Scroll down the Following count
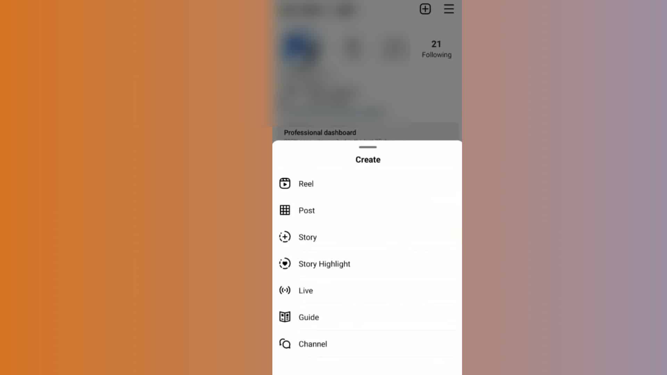 (436, 49)
